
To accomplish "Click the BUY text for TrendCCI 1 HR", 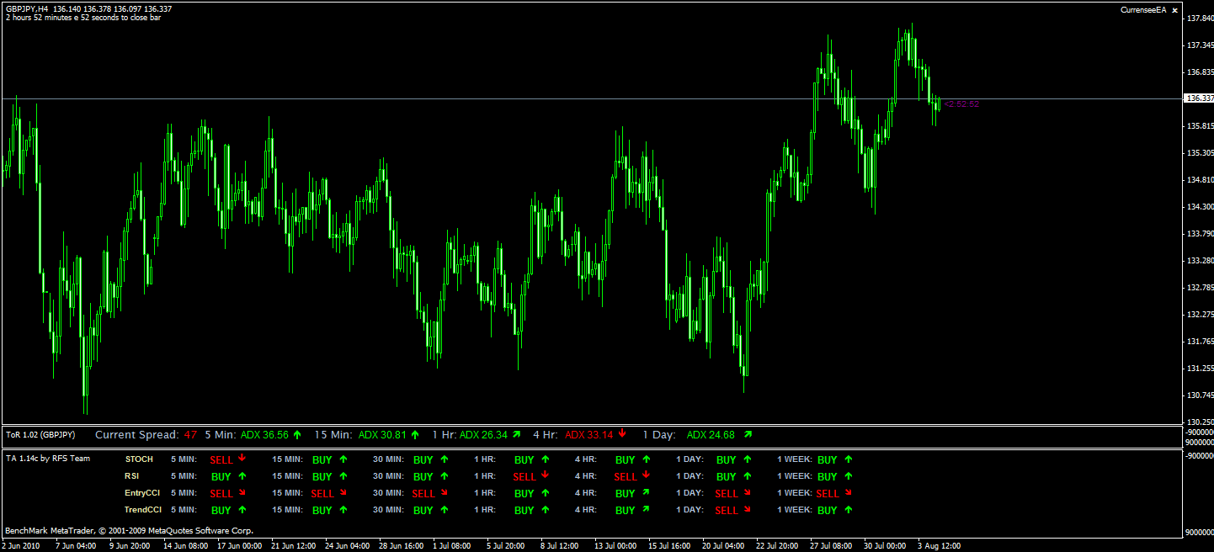I will pyautogui.click(x=524, y=511).
